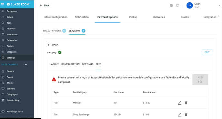Delete the Shop Surcharge fee trash icon
The height and width of the screenshot is (119, 222).
(186, 114)
